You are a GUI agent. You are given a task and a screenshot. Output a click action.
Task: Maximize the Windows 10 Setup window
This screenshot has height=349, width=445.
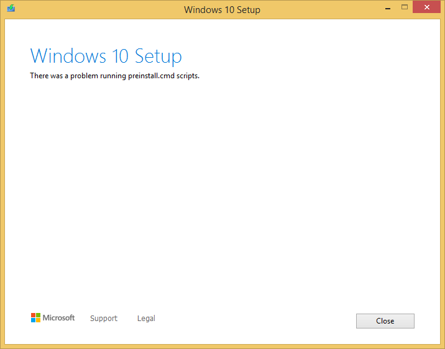405,7
